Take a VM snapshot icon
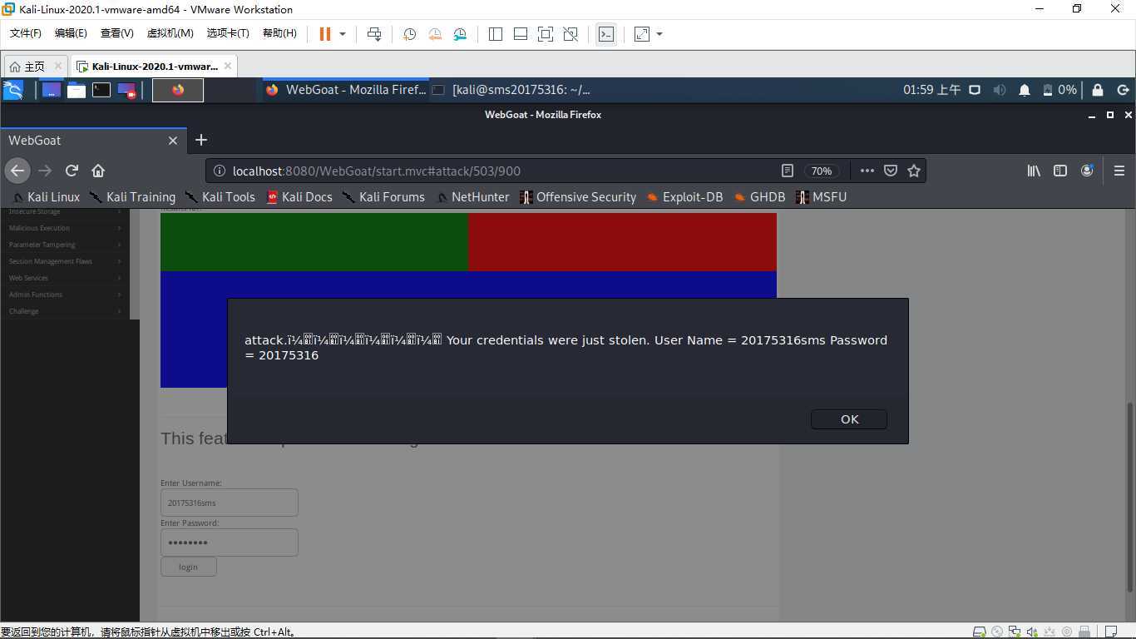Viewport: 1136px width, 639px height. 409,34
